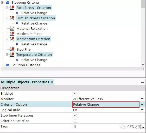
Task: Click blue dot under Temperature Criterion
Action: (x=17, y=60)
